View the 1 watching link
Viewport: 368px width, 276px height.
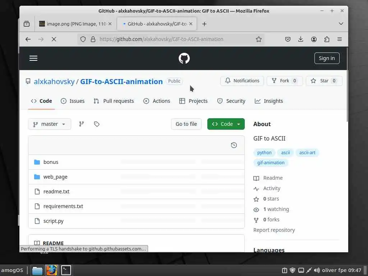pos(271,209)
